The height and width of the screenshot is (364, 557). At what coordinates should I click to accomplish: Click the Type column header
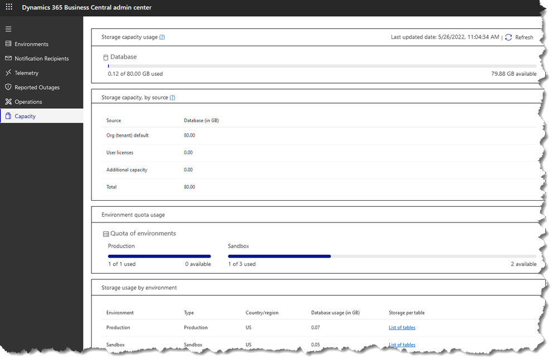tap(189, 313)
